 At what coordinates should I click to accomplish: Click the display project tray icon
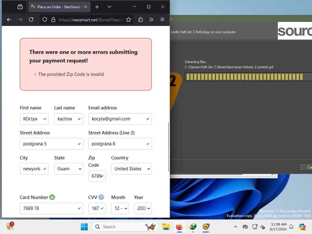pyautogui.click(x=255, y=227)
